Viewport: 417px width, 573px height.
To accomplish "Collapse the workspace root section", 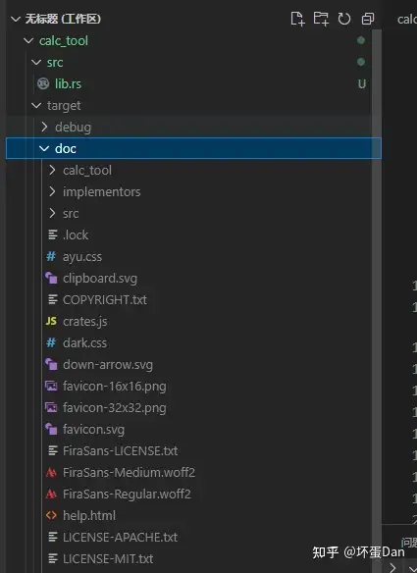I will point(16,19).
